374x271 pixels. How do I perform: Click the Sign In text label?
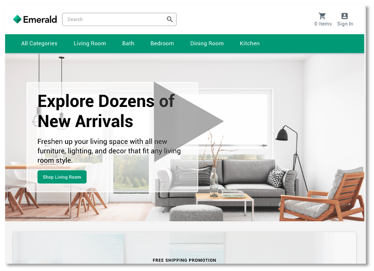[345, 24]
